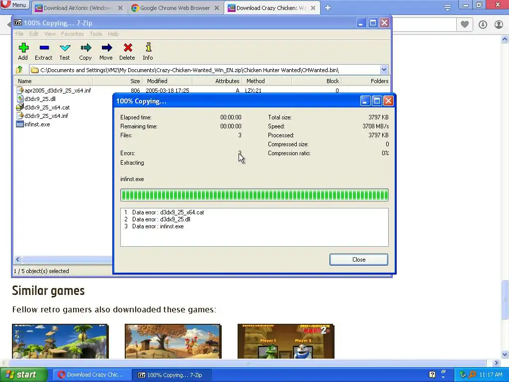This screenshot has width=509, height=382.
Task: Minimize the Copying progress dialog
Action: 365,100
